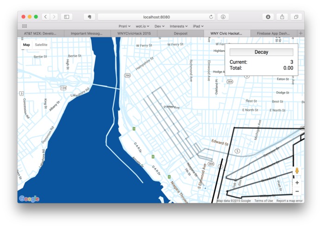This screenshot has width=322, height=229.
Task: Add a new tab with plus icon
Action: point(301,33)
